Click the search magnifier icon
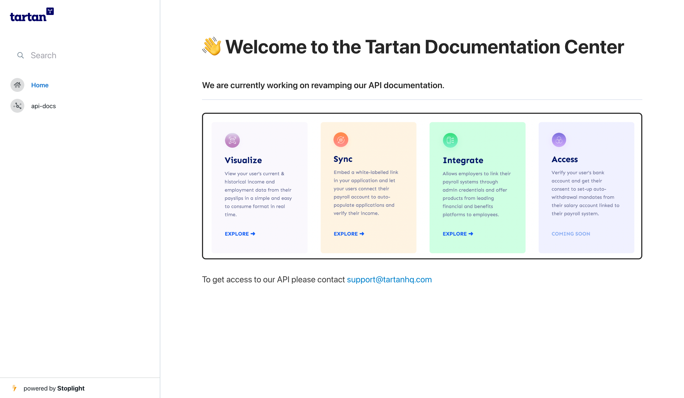This screenshot has height=398, width=684. tap(20, 55)
